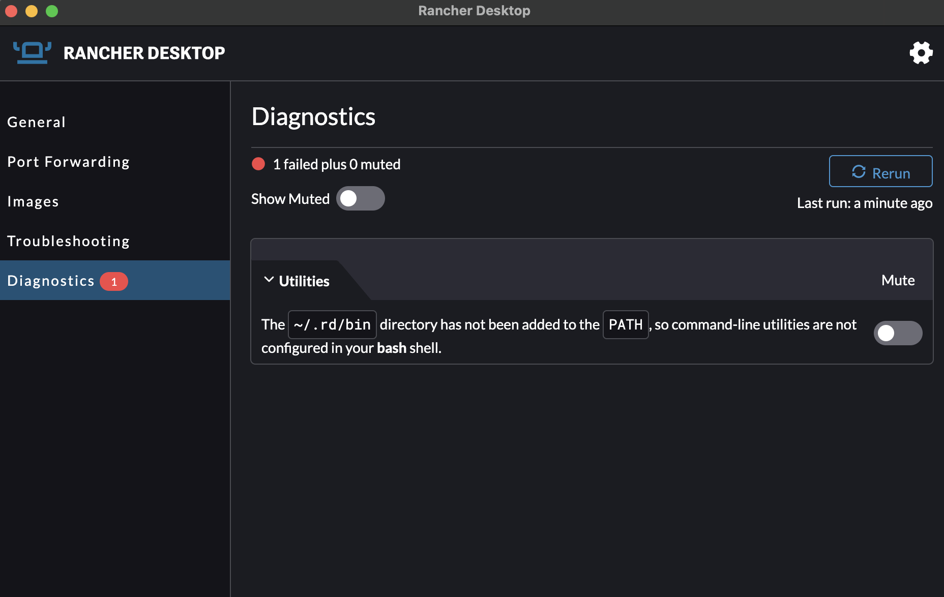Select Troubleshooting in the sidebar

(x=68, y=241)
